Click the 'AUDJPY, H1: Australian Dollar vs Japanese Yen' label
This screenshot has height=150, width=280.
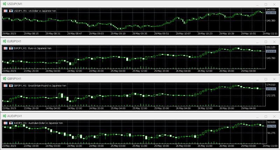pos(38,123)
